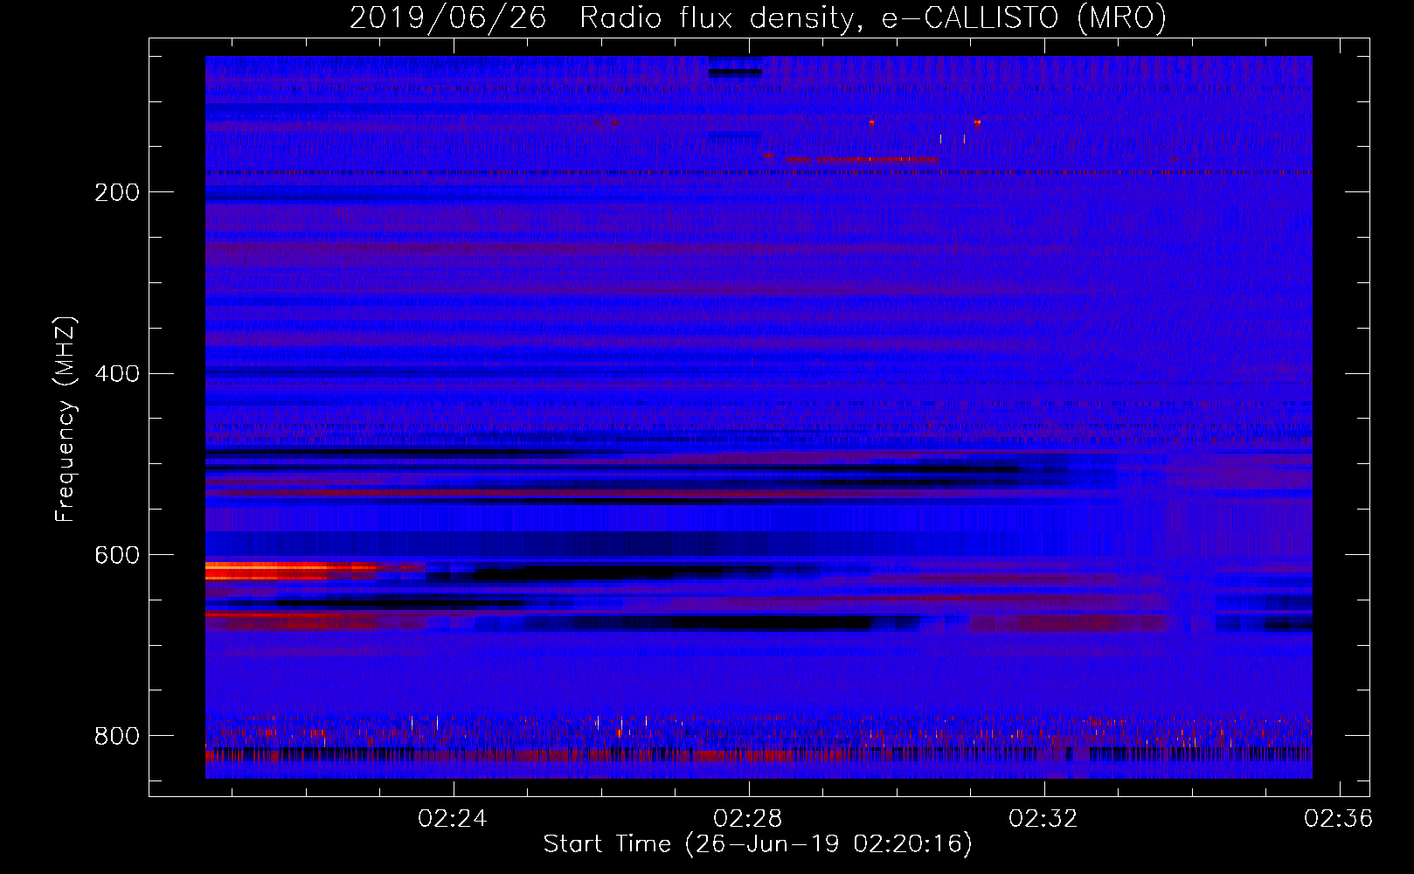Screen dimensions: 1414x874
Task: Click the 'Start Time (26-Jun-19 02:20:16)' label
Action: (x=758, y=844)
